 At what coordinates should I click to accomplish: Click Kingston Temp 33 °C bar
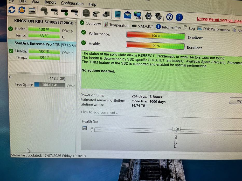pyautogui.click(x=44, y=36)
